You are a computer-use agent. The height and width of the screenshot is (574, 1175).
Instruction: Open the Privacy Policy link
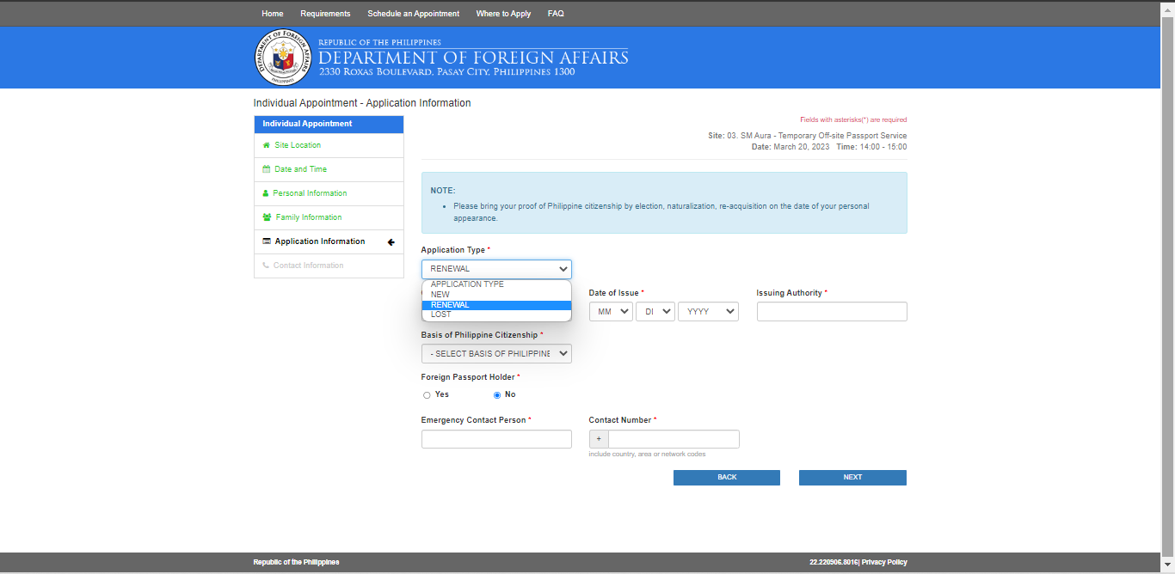coord(886,561)
